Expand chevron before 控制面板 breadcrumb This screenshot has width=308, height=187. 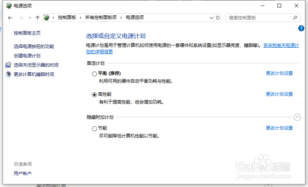pyautogui.click(x=53, y=18)
